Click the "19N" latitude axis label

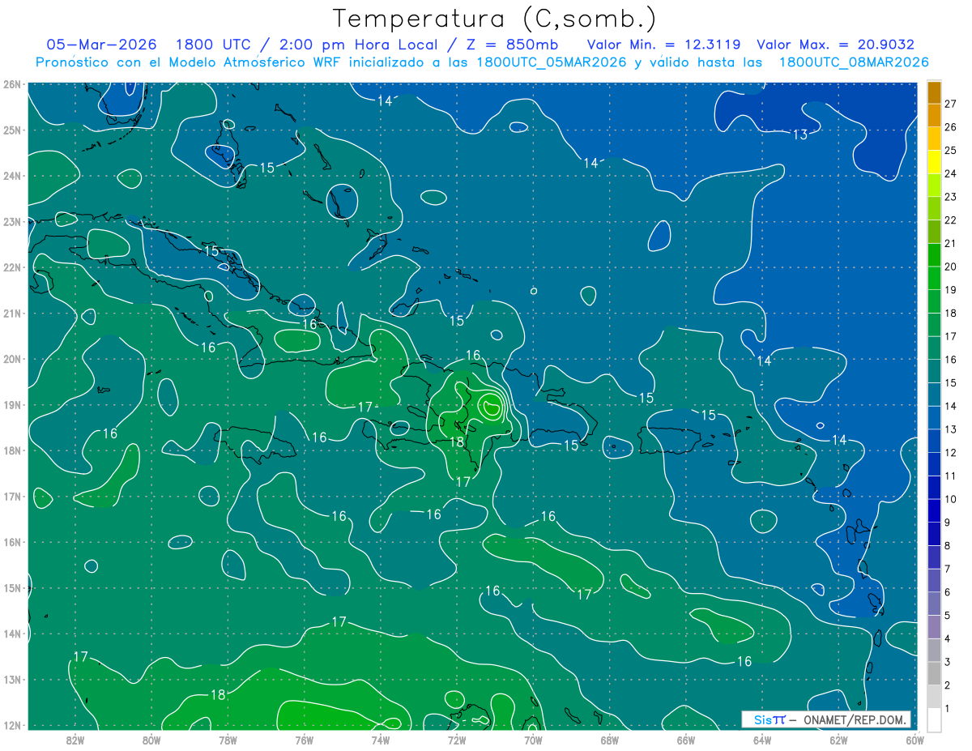(x=11, y=405)
